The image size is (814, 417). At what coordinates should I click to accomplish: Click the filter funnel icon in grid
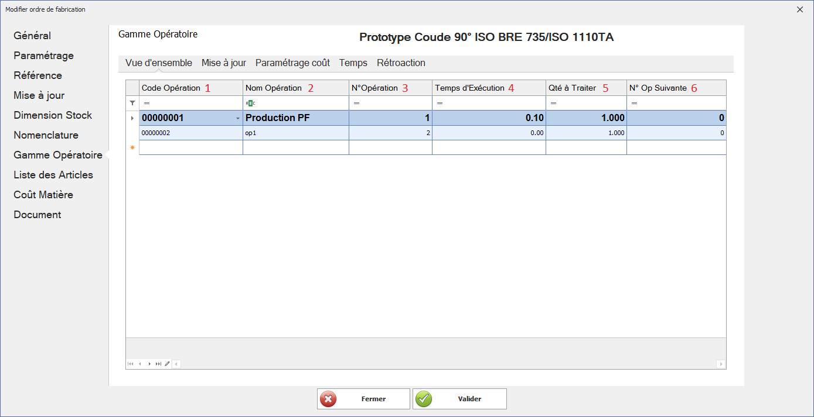(x=132, y=103)
